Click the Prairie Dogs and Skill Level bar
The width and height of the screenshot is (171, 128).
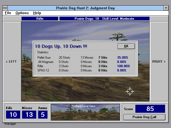[104, 19]
